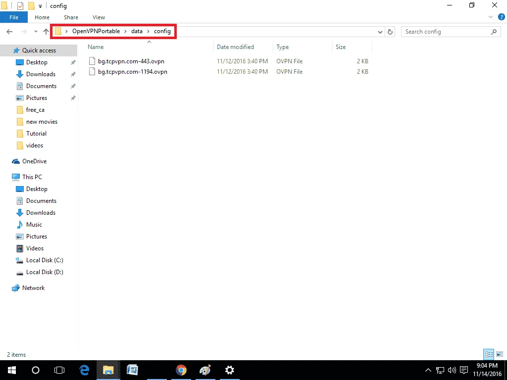Expand chevron after OpenVPNPortable in path

coord(125,31)
